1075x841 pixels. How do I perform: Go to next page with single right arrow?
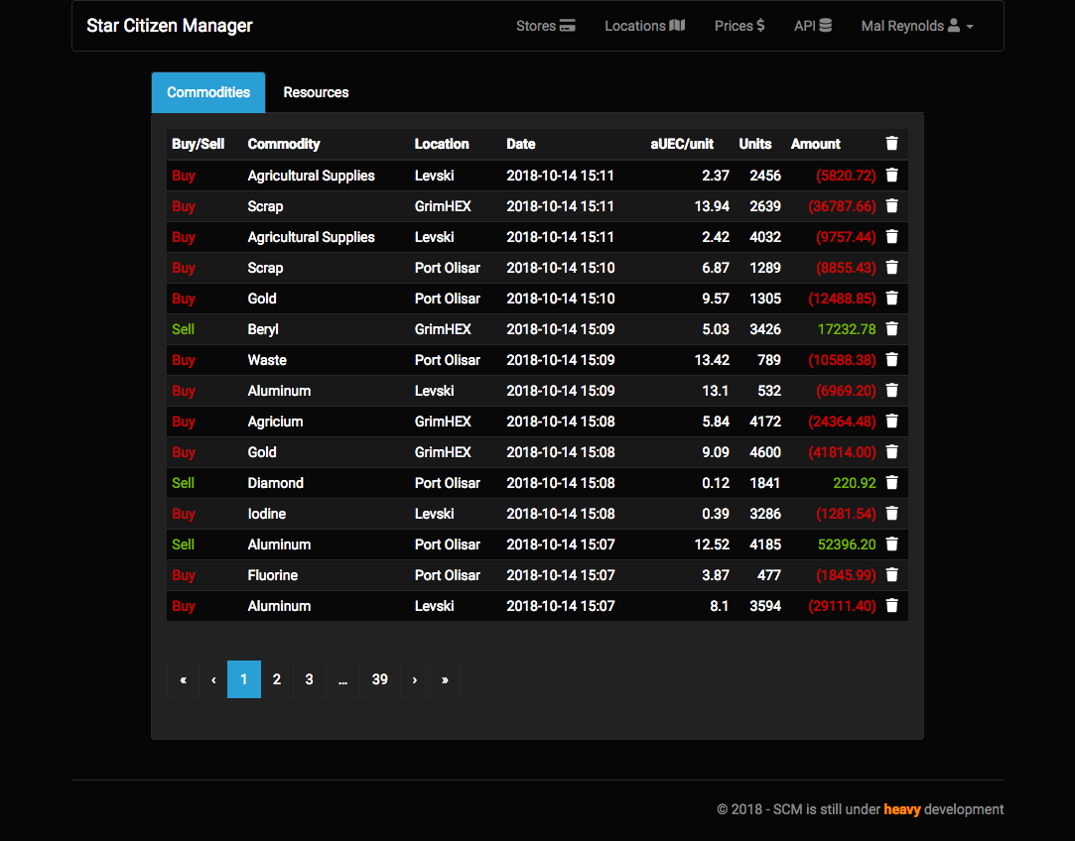point(414,679)
